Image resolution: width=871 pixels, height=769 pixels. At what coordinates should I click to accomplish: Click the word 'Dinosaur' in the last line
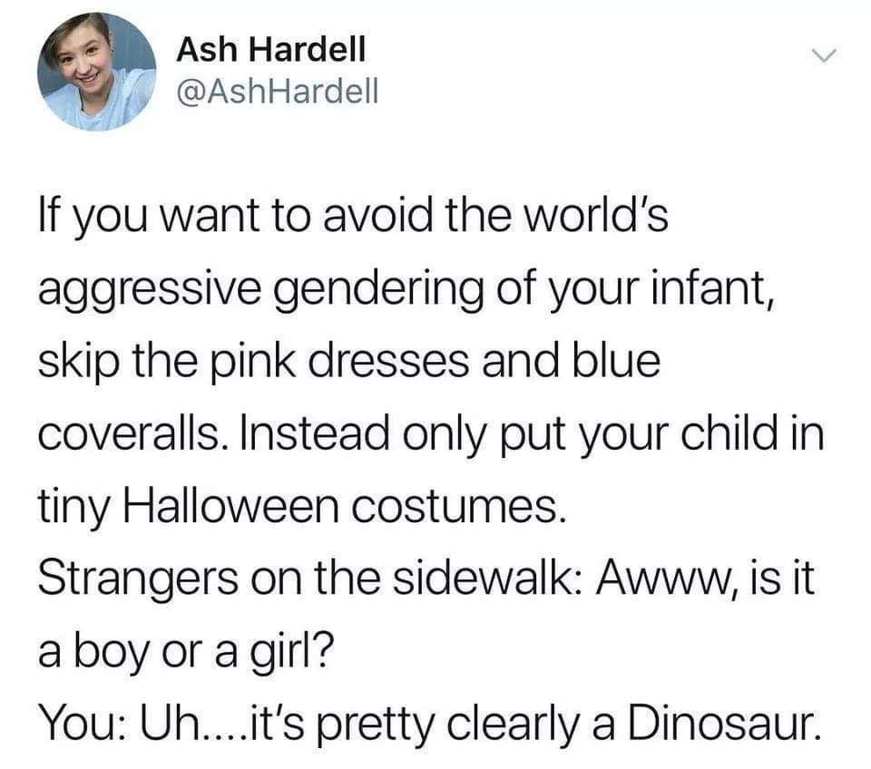point(724,724)
